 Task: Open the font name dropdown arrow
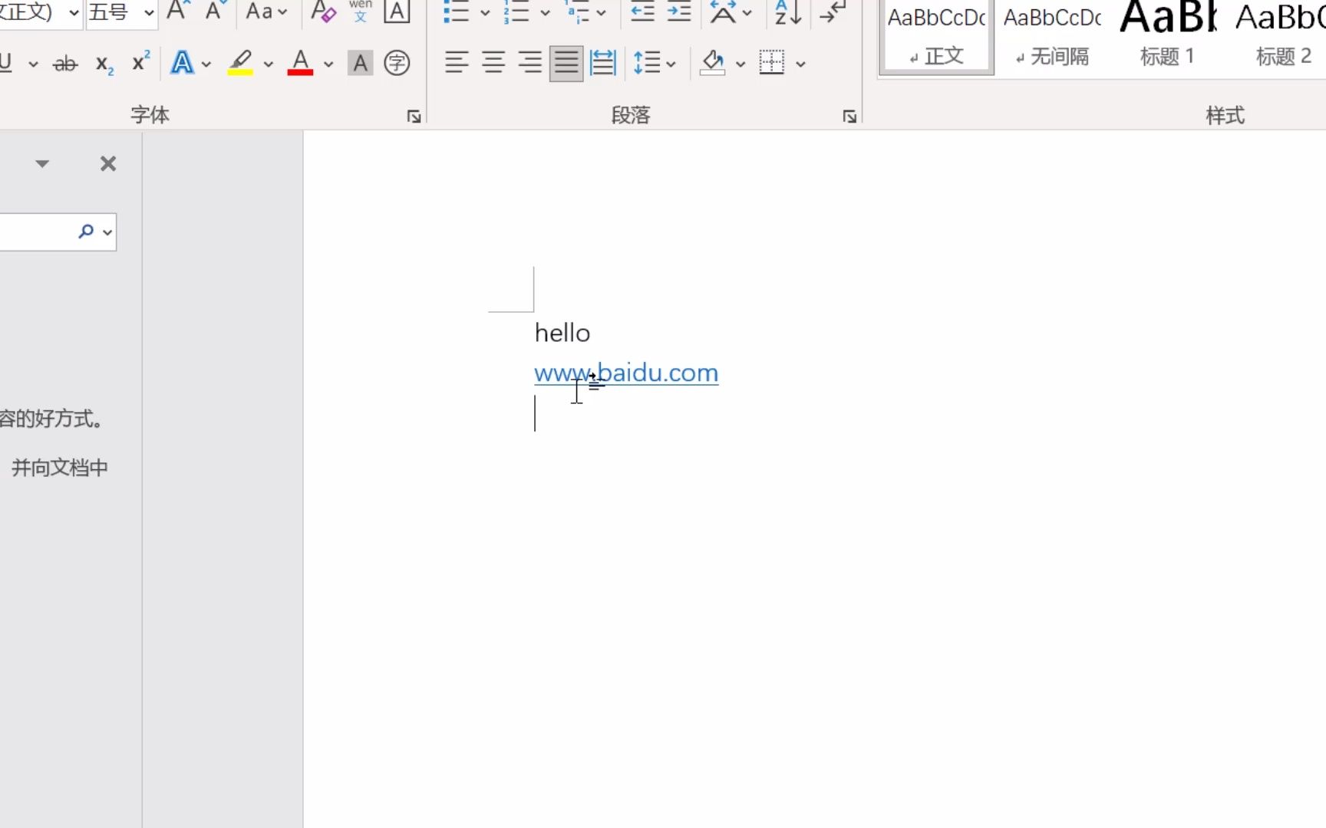74,12
